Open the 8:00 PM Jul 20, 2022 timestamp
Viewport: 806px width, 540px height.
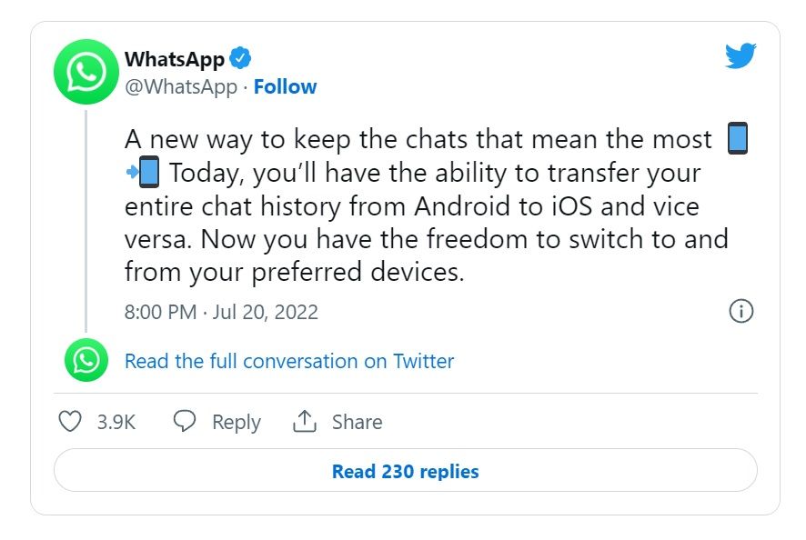[221, 313]
